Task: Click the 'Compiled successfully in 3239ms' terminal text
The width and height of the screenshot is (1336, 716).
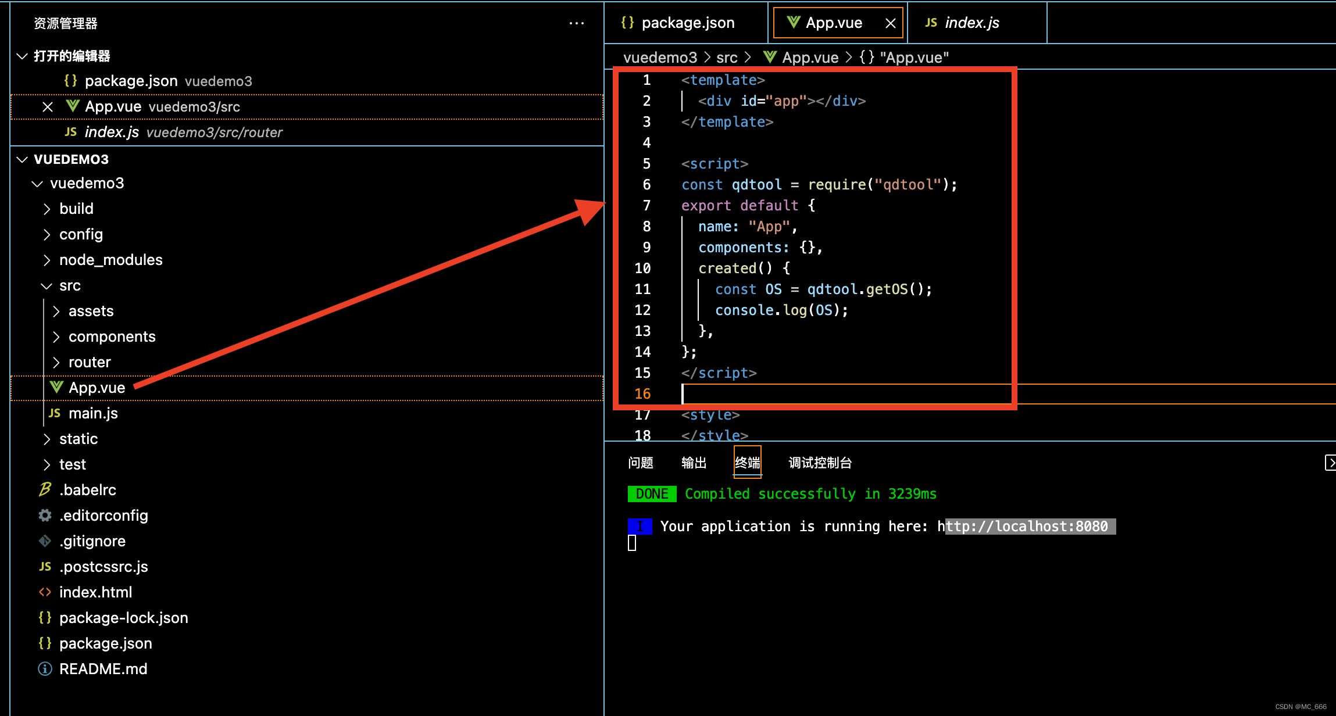Action: (x=810, y=494)
